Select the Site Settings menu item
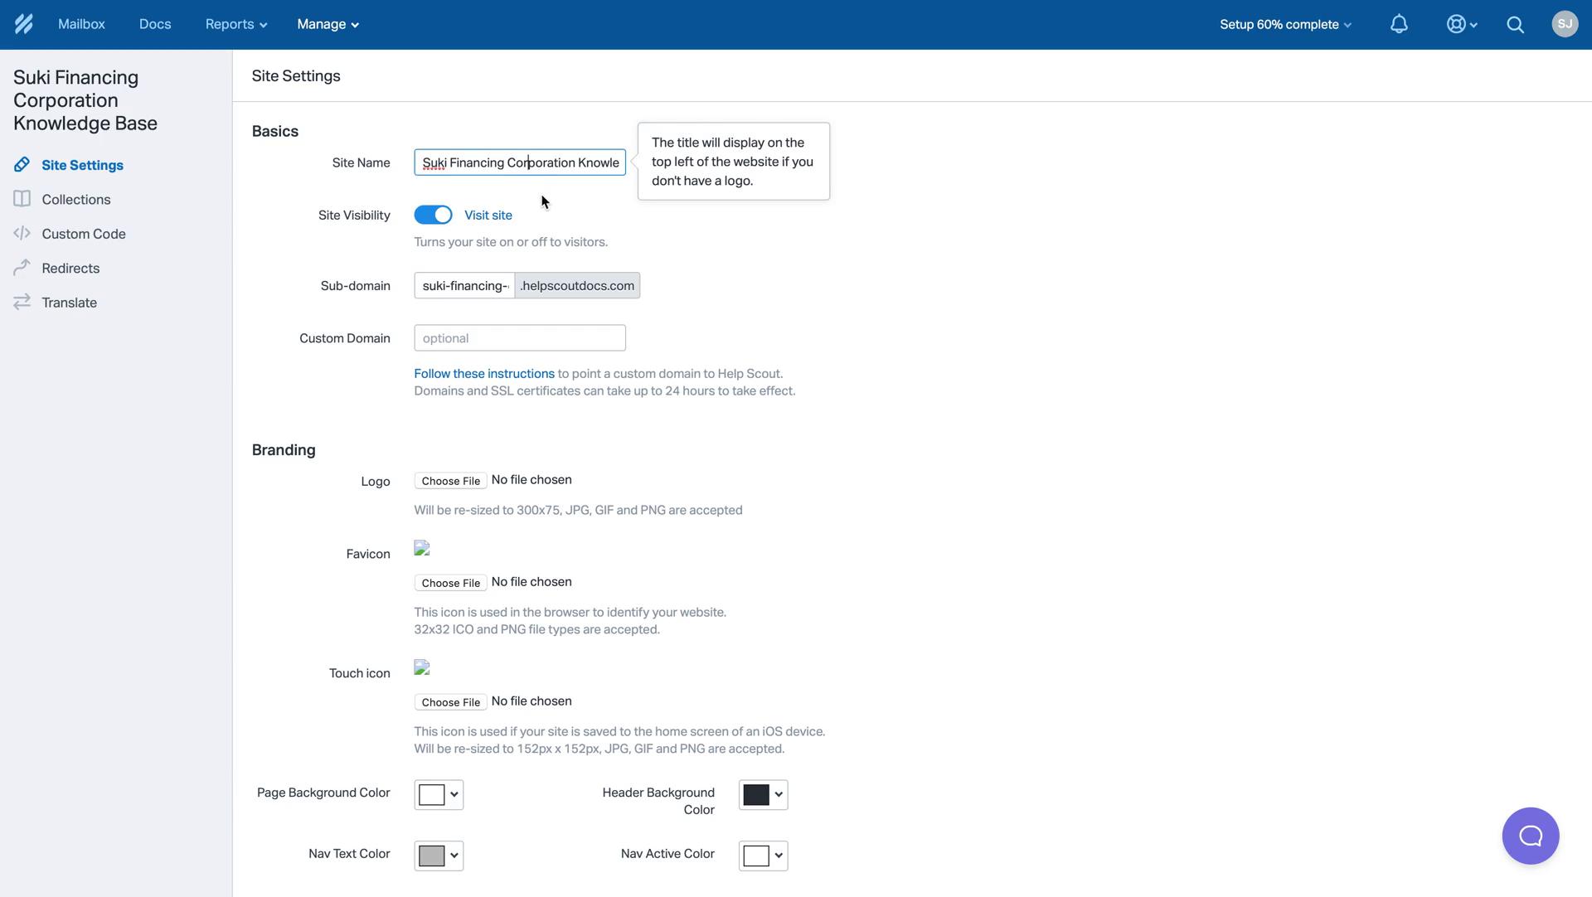The height and width of the screenshot is (897, 1592). click(82, 165)
